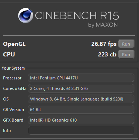Image resolution: width=139 pixels, height=140 pixels.
Task: Click the Info label
Action: coord(7,131)
